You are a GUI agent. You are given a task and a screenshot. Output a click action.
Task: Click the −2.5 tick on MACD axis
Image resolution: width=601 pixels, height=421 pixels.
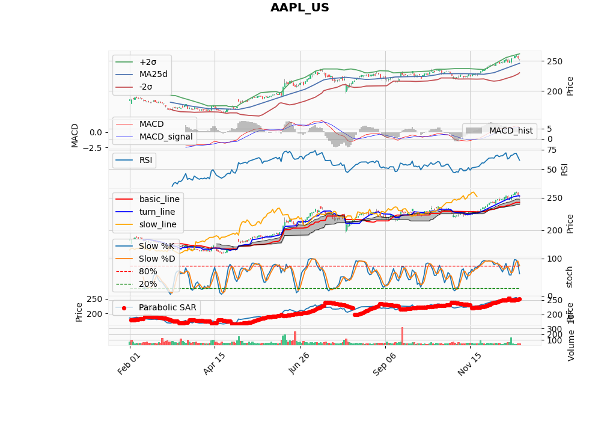pos(91,147)
